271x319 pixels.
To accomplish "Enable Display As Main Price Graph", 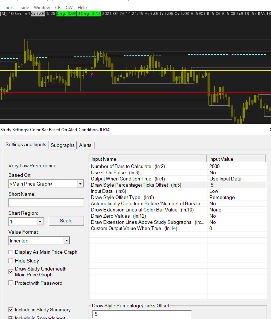I will tap(11, 252).
